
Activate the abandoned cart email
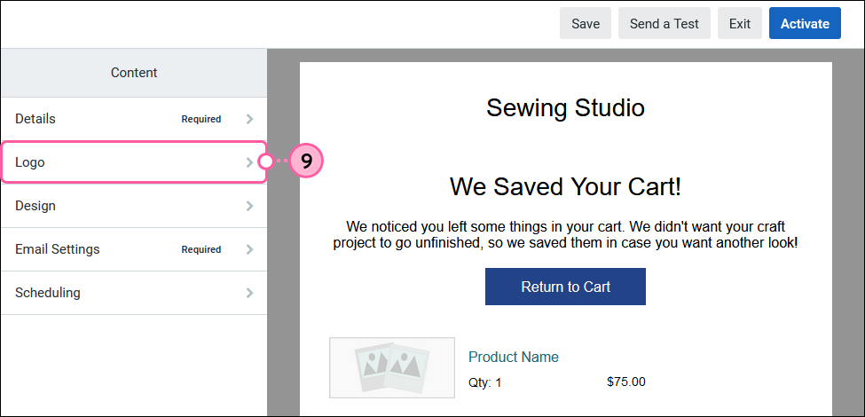tap(805, 24)
